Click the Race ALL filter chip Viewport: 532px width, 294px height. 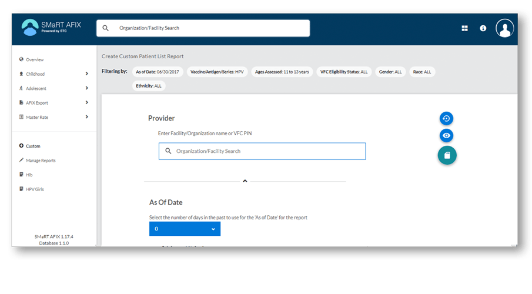[422, 72]
